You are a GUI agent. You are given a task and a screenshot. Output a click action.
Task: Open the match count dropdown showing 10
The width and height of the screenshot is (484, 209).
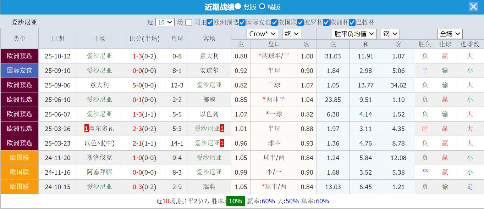pos(164,22)
